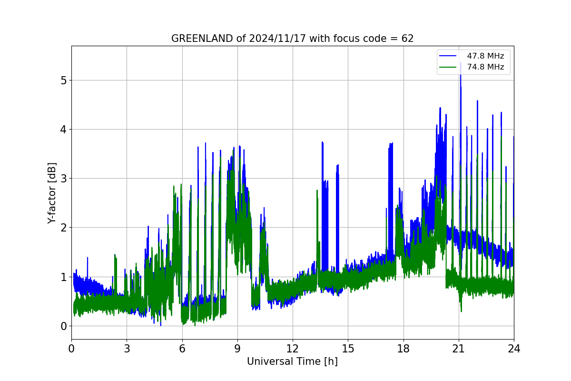Click x-axis tick label '3'
Image resolution: width=571 pixels, height=381 pixels.
(127, 348)
